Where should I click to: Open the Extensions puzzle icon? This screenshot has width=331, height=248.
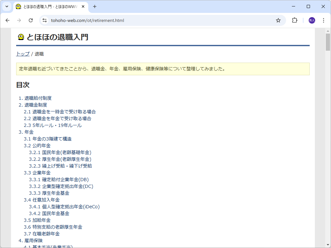click(x=294, y=20)
